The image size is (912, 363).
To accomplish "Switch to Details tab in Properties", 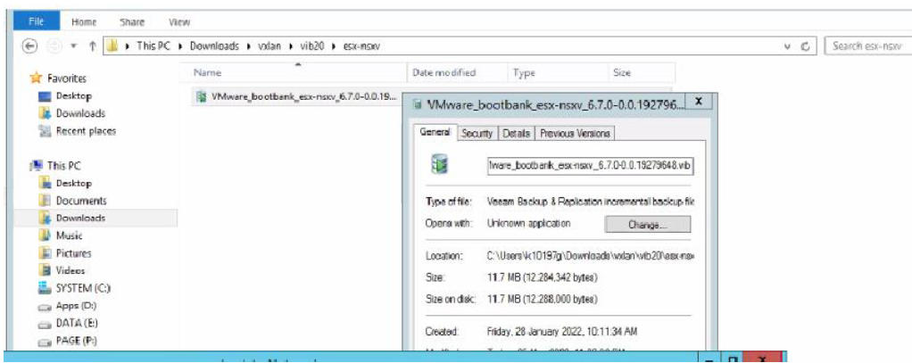I will click(x=516, y=133).
